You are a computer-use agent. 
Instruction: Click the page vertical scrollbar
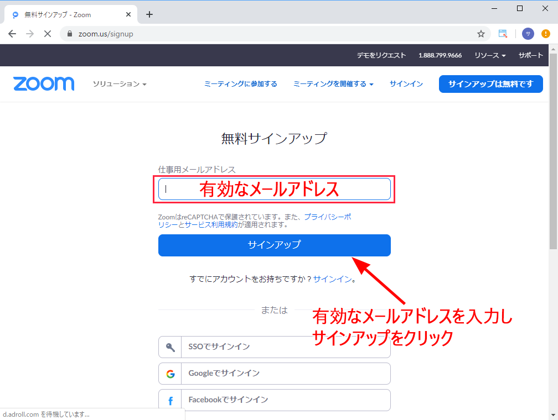[553, 166]
